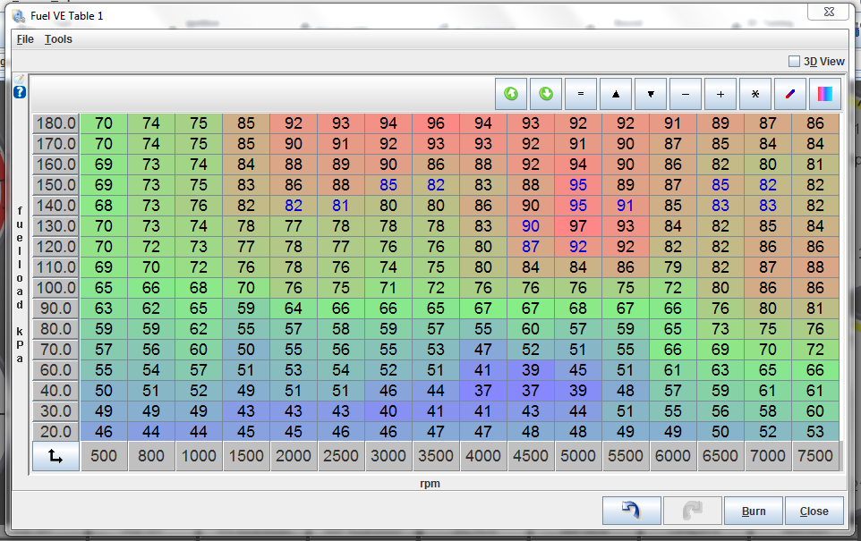Select blue cell 87 at 120.0 kPa

[x=531, y=247]
